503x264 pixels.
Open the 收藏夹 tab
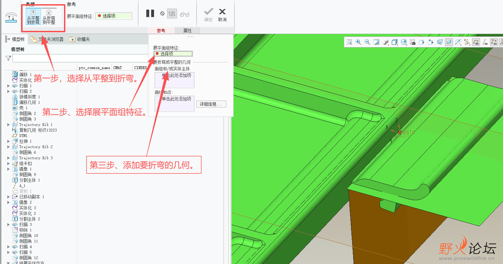(x=80, y=39)
